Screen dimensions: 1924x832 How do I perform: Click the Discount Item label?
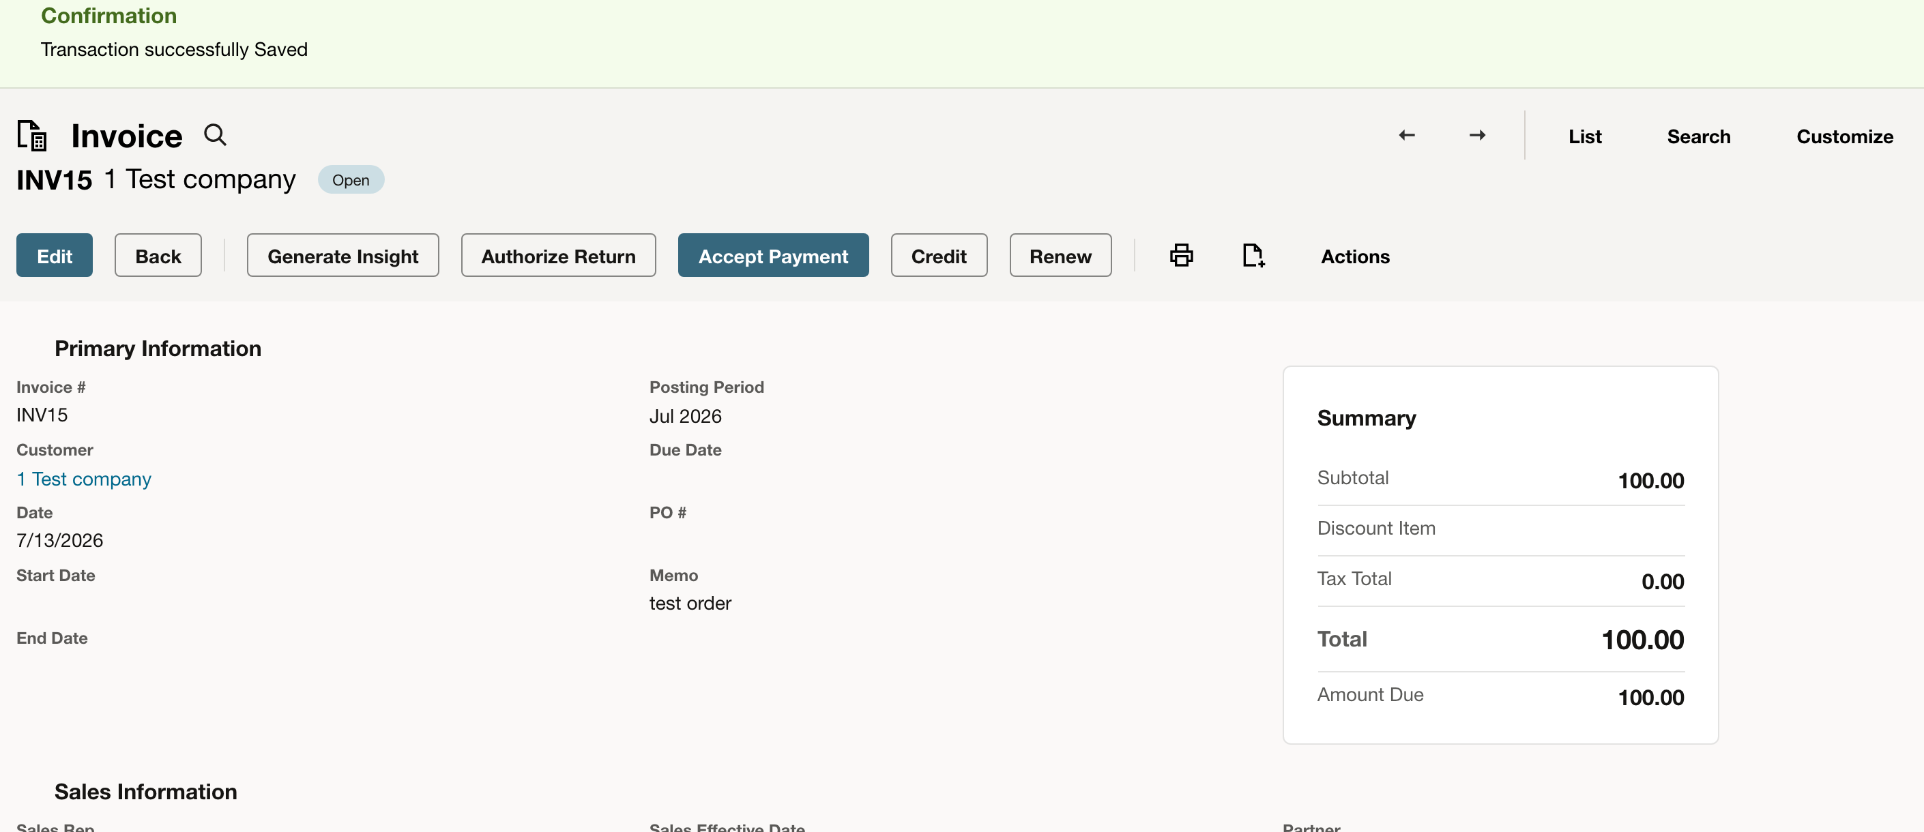pyautogui.click(x=1375, y=528)
